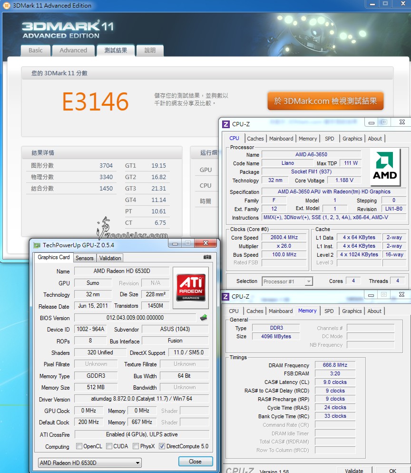Click the GPU-Z title bar icon

click(37, 245)
